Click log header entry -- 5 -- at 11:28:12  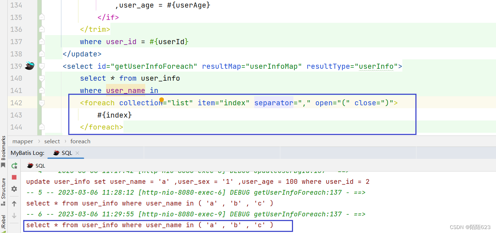[196, 192]
